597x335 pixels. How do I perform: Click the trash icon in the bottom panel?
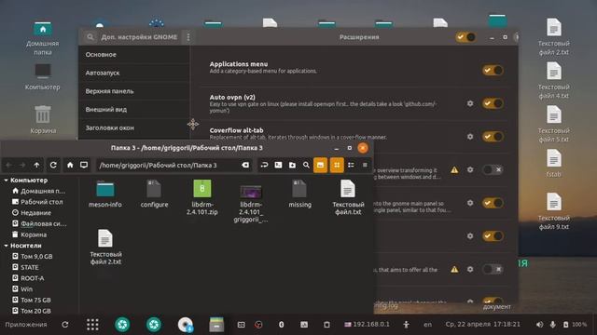point(326,325)
